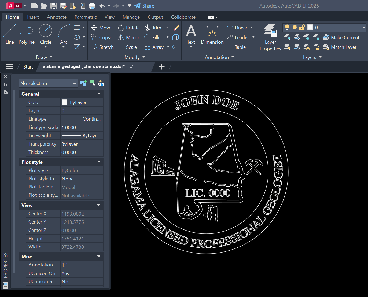Open the object selection dropdown

tap(49, 83)
